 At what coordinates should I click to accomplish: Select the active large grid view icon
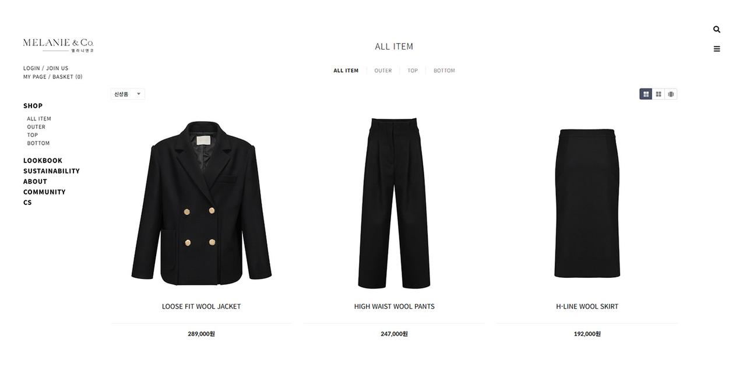tap(646, 94)
